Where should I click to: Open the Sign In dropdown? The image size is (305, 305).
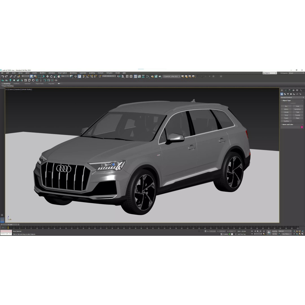(x=270, y=73)
